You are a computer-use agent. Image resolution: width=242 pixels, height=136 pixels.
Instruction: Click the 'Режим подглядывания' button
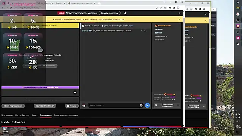pos(13,106)
